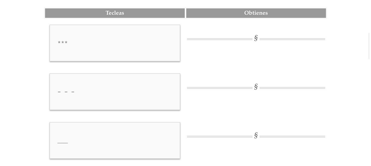Click right double line of the bottom divider
The width and height of the screenshot is (371, 166).
(293, 137)
